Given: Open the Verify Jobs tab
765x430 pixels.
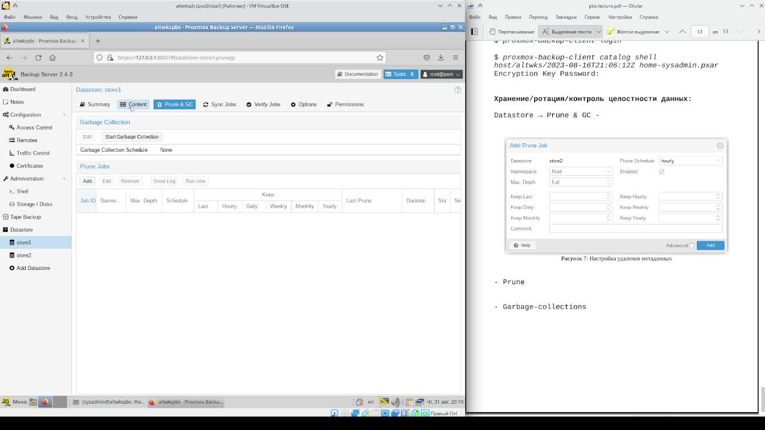Looking at the screenshot, I should (x=263, y=105).
